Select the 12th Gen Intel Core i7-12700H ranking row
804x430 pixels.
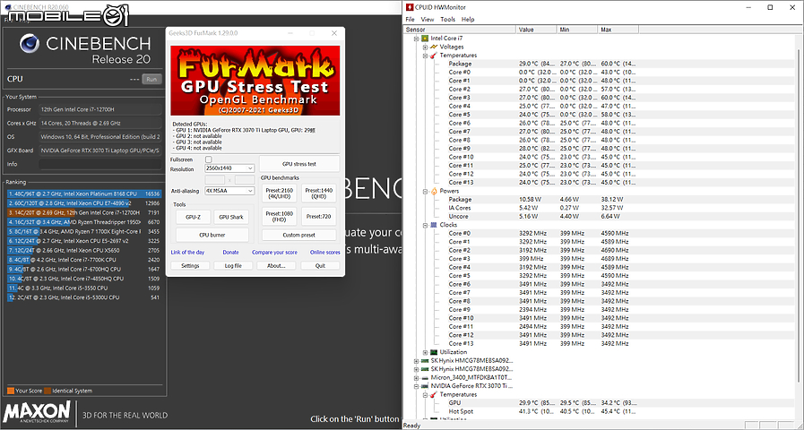[84, 212]
